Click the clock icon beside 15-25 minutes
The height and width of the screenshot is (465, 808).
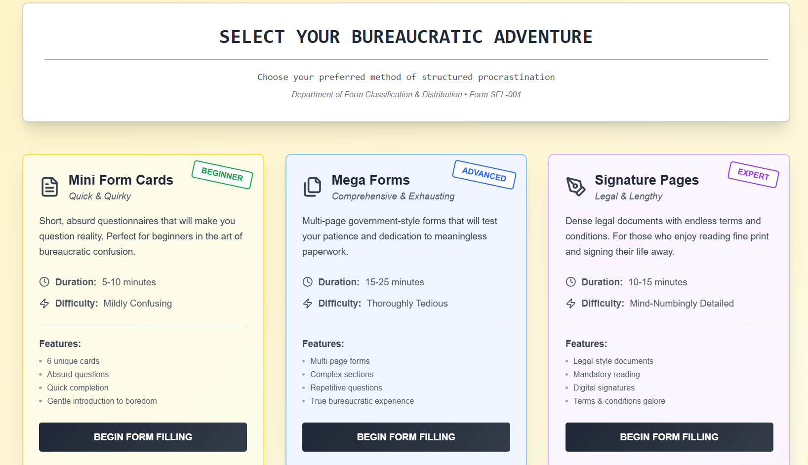coord(308,282)
